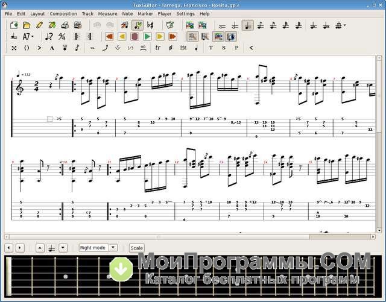Open the Measure menu

[107, 14]
